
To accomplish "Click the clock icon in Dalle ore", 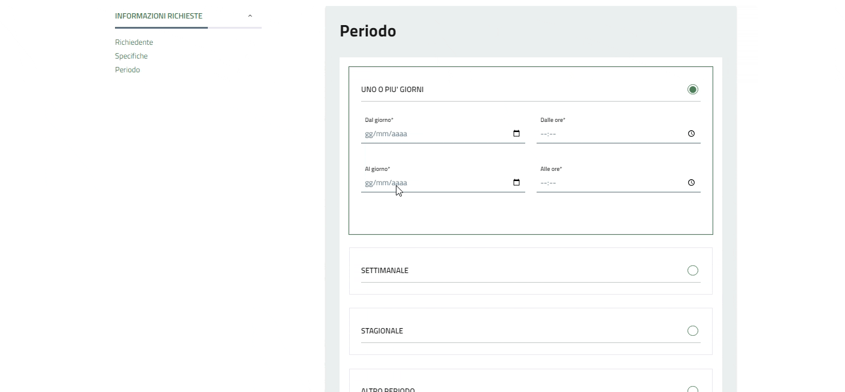I will [x=691, y=134].
